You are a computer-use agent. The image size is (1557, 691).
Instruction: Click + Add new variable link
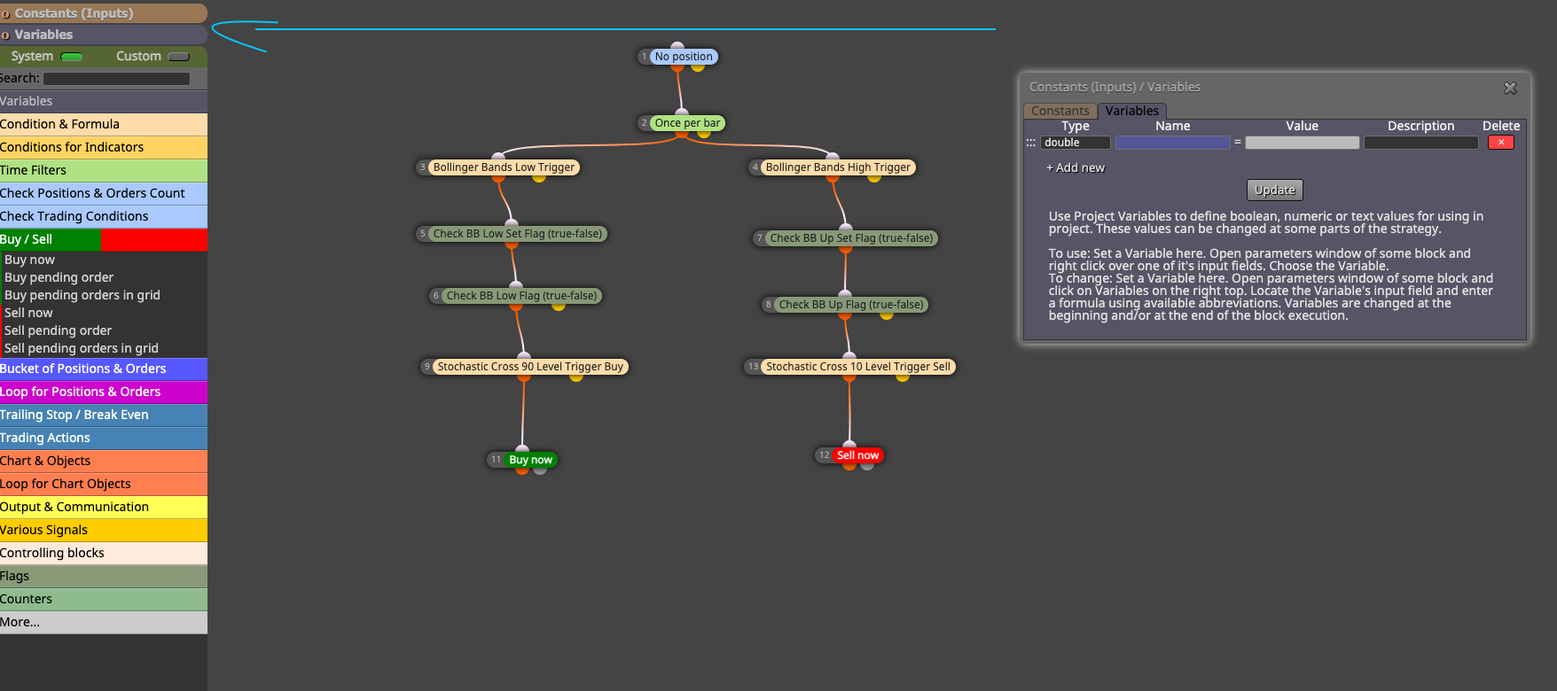point(1076,167)
